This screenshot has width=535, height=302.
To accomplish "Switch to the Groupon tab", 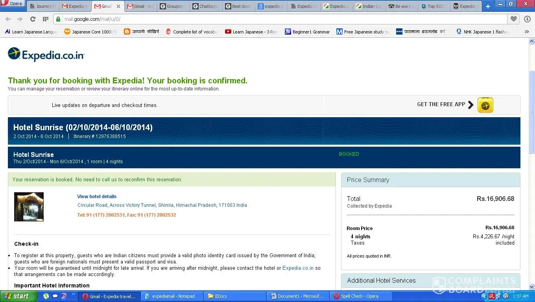I will (173, 6).
